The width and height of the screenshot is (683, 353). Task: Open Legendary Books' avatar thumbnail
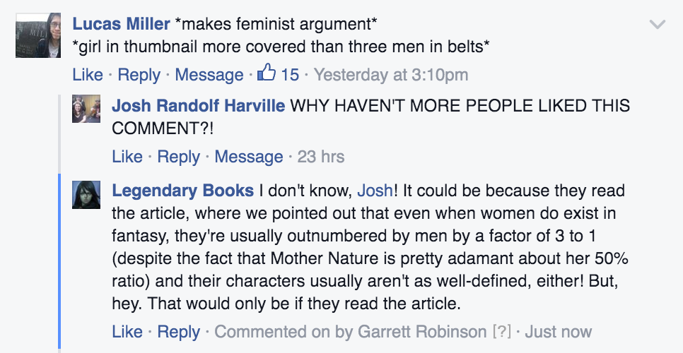point(87,194)
